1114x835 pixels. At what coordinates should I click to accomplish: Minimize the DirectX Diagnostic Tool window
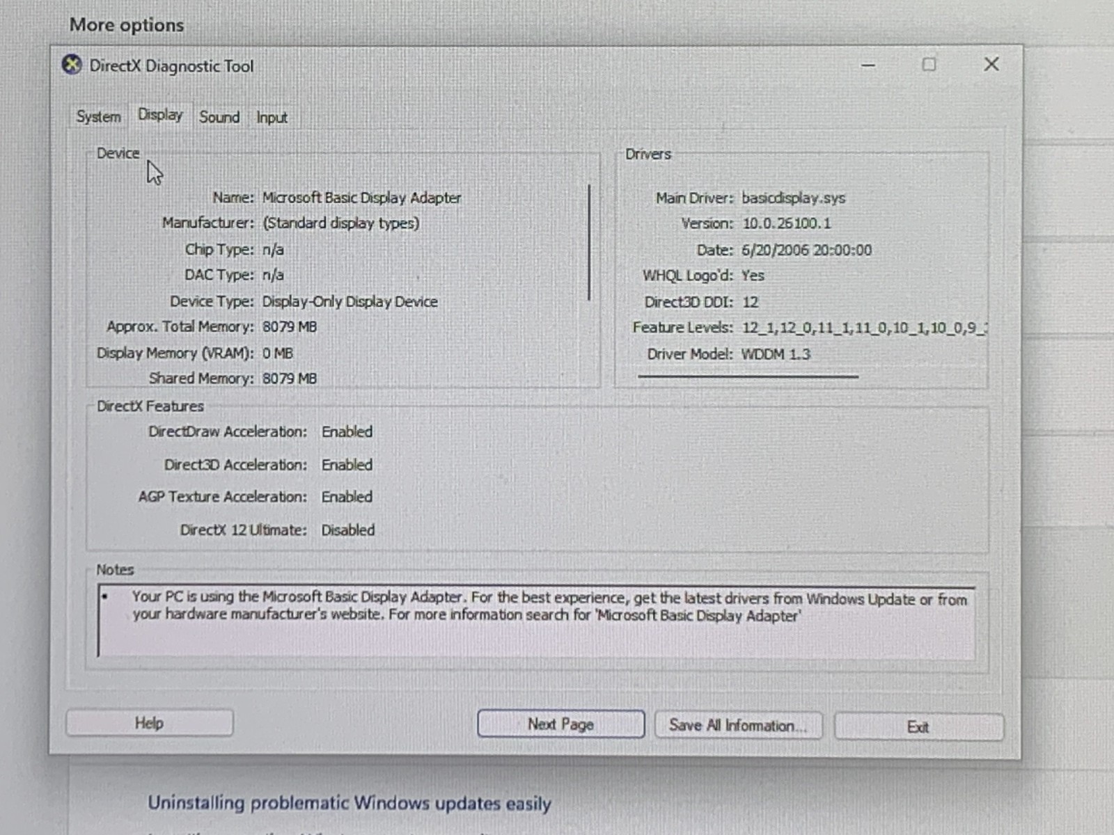click(868, 65)
